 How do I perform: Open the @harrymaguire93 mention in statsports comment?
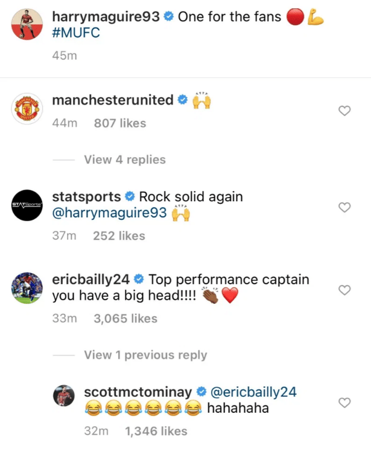[x=111, y=213]
